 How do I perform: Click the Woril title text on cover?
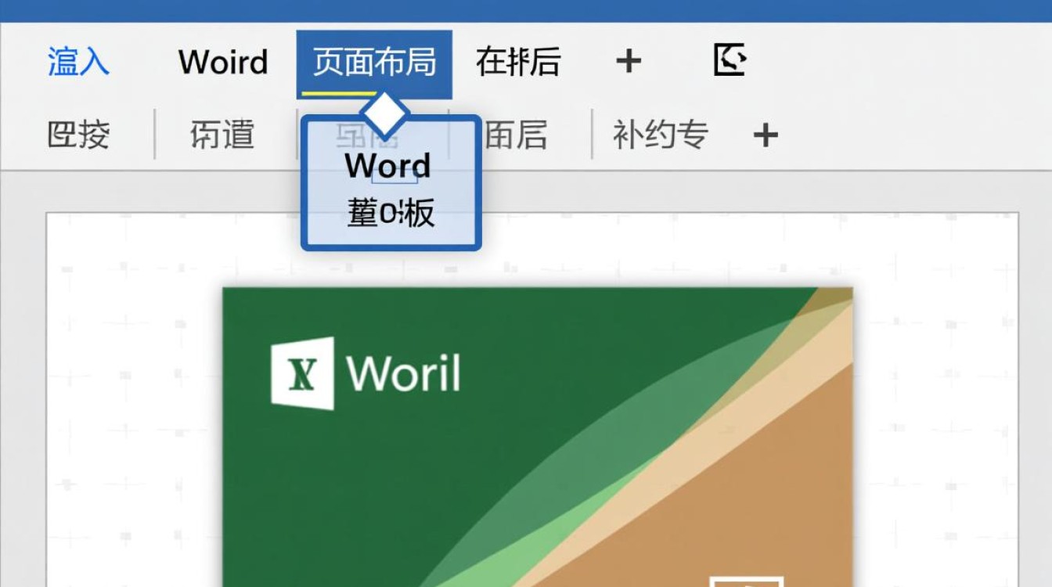click(404, 373)
